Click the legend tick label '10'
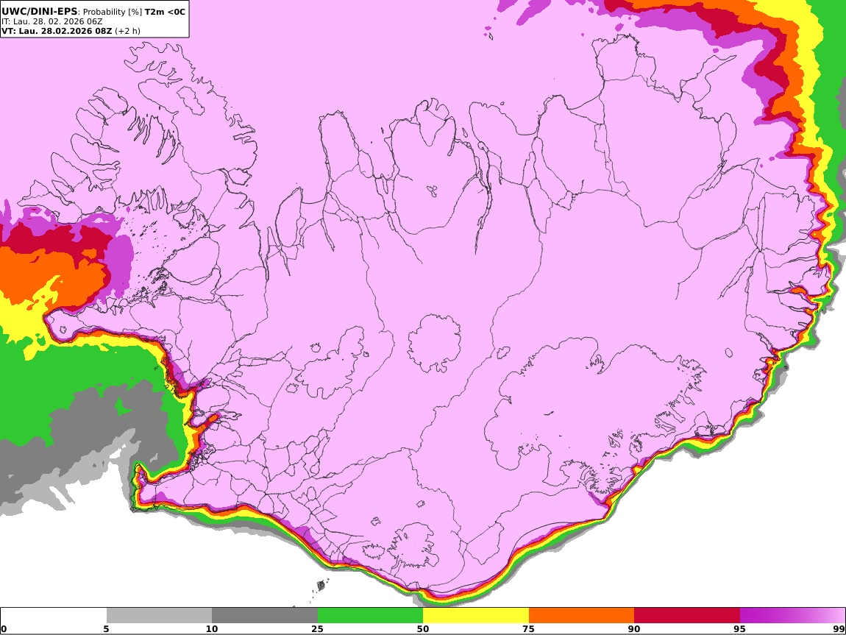Screen dimensions: 846x635 click(x=212, y=628)
